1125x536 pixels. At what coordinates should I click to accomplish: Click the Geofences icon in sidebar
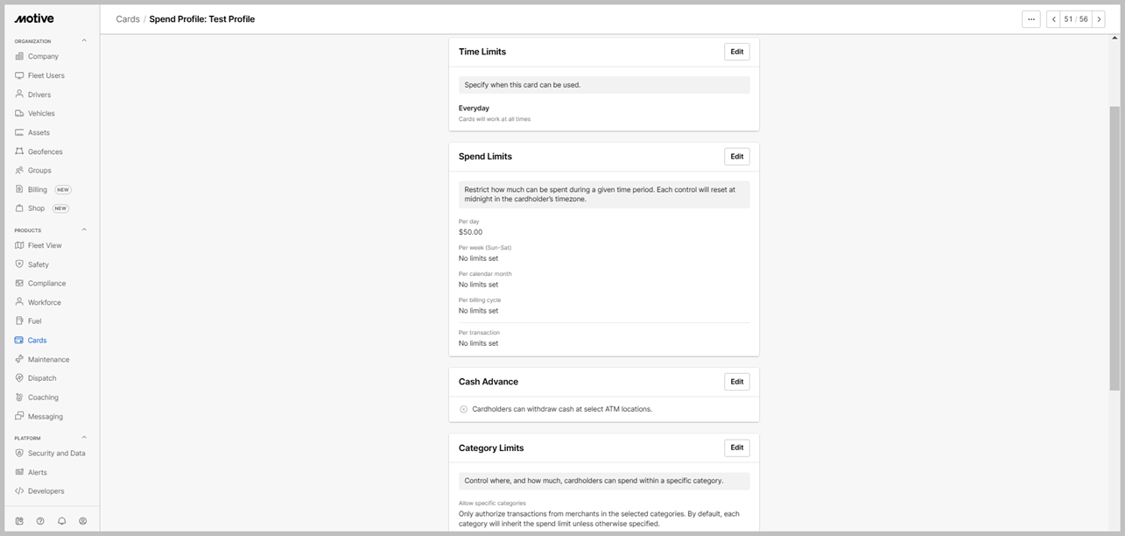19,152
